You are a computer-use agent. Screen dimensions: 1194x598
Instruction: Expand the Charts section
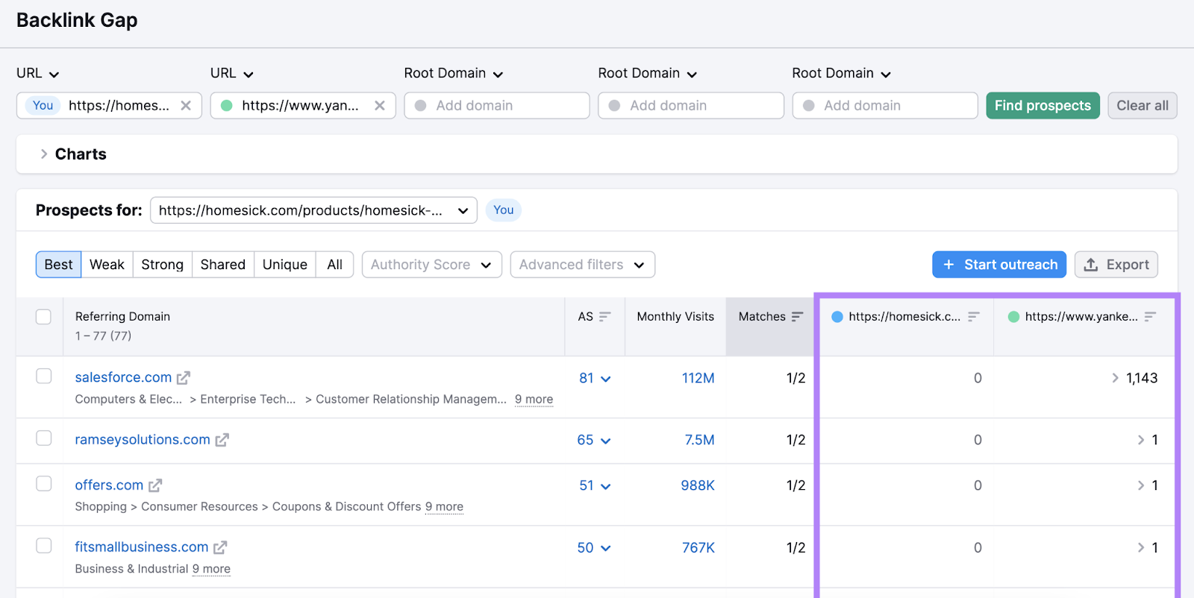click(44, 154)
